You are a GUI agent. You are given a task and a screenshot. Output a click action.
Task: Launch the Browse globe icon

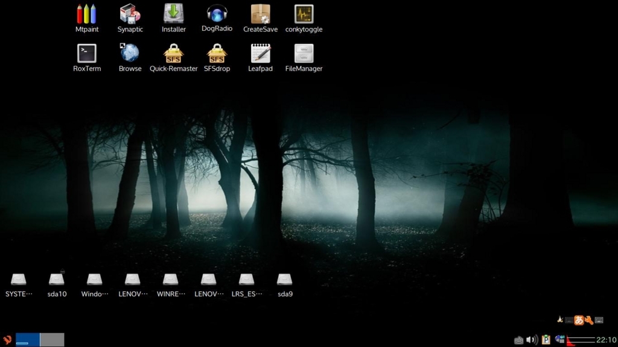130,53
